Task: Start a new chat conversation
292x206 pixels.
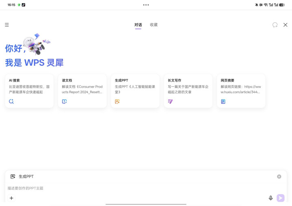Action: coord(275,25)
